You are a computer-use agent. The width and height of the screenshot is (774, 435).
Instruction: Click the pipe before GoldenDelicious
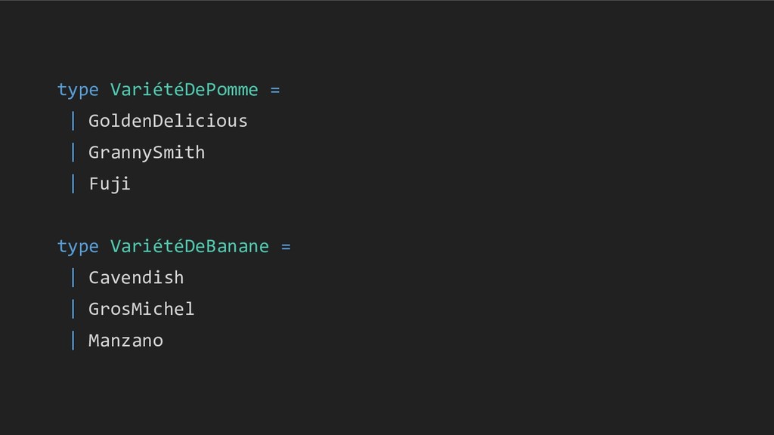(x=73, y=121)
